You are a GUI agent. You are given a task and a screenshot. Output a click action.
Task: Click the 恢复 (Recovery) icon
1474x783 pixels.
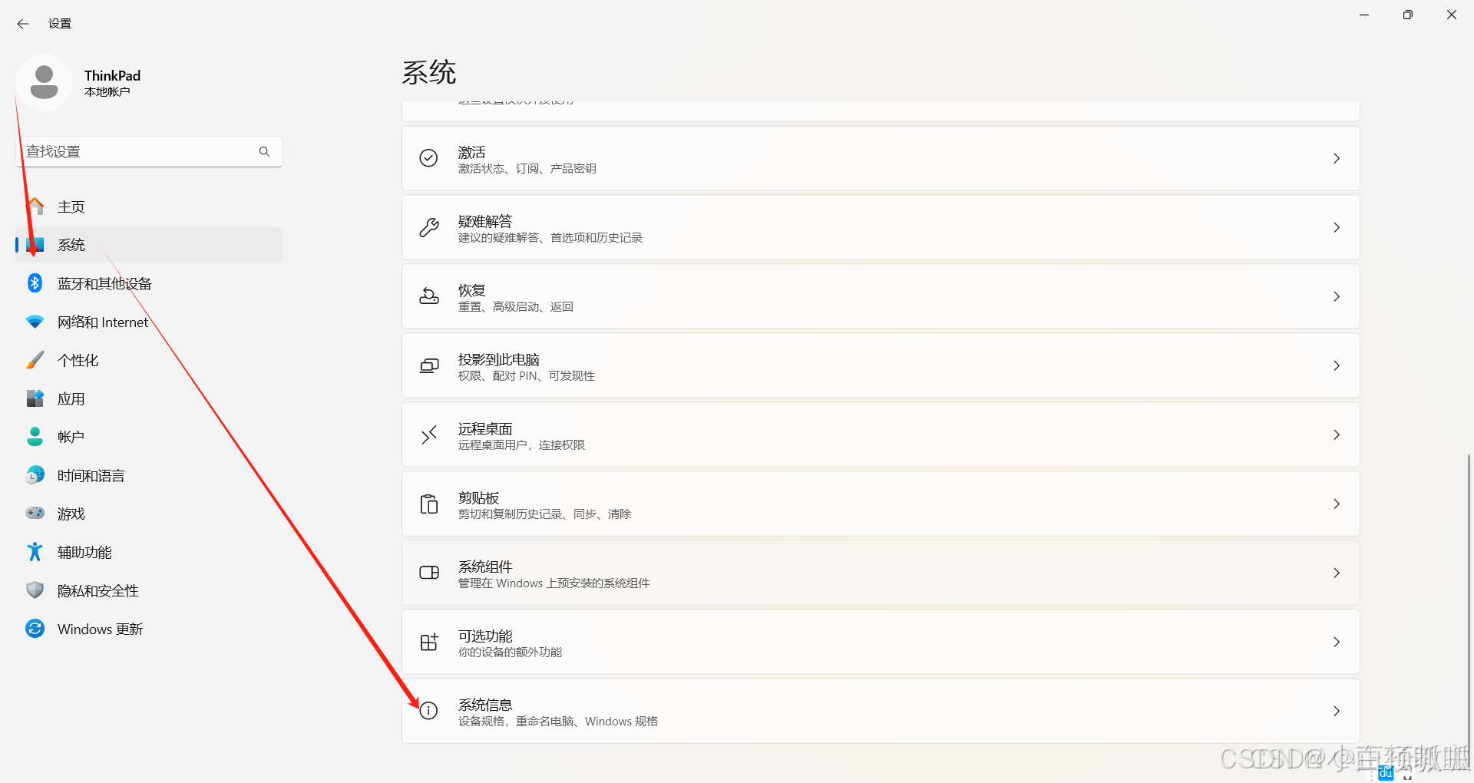click(428, 296)
